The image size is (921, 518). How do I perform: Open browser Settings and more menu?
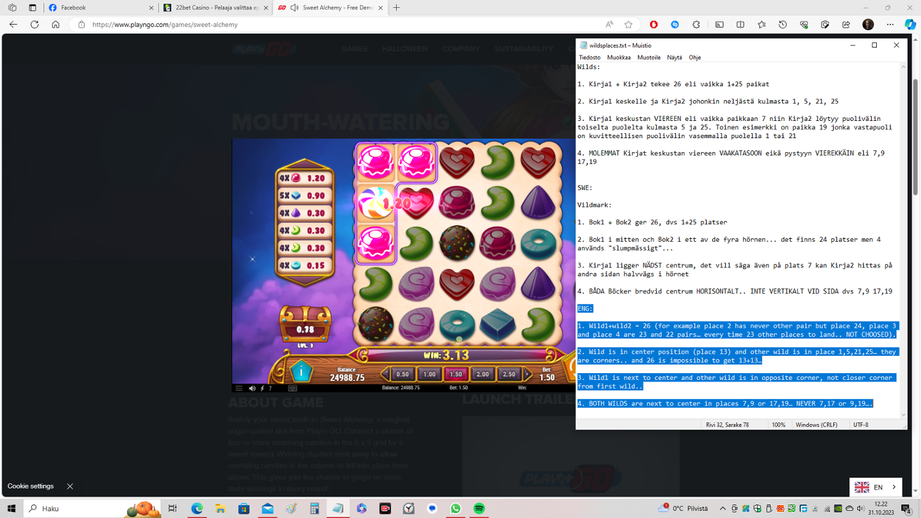coord(890,25)
